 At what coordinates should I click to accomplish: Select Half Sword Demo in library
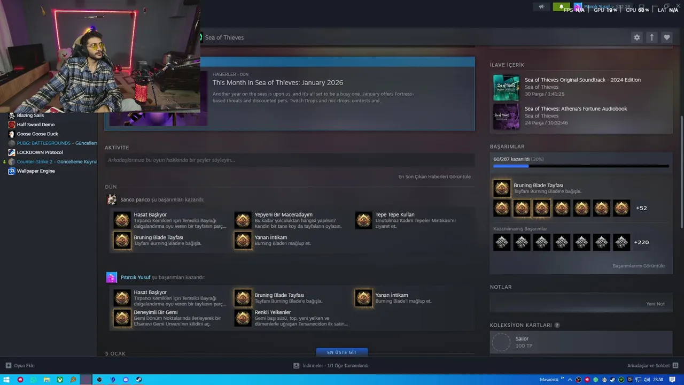pyautogui.click(x=36, y=125)
